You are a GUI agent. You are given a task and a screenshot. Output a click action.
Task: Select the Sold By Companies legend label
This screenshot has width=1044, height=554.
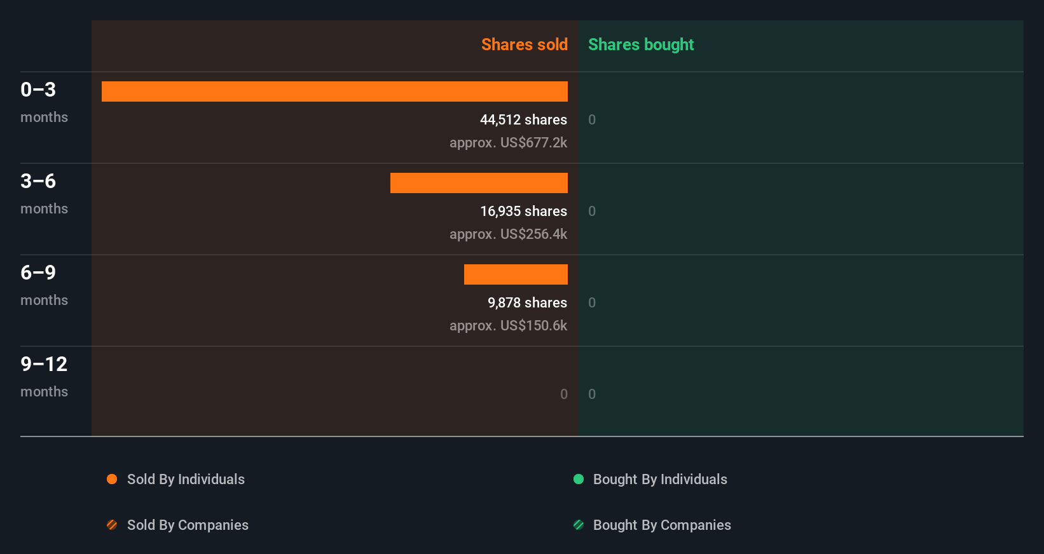(188, 525)
